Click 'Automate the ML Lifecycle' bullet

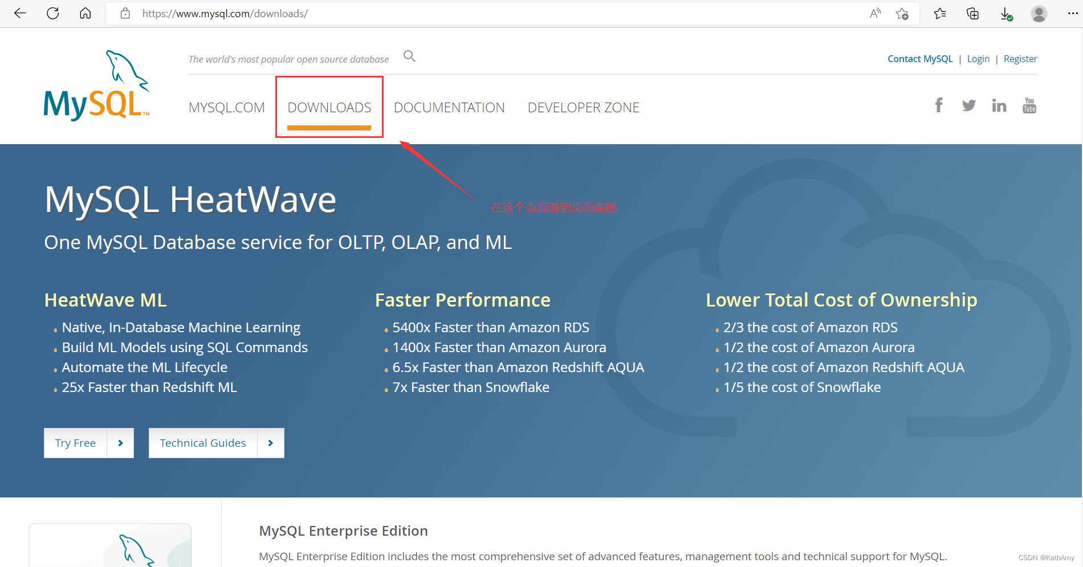tap(145, 368)
